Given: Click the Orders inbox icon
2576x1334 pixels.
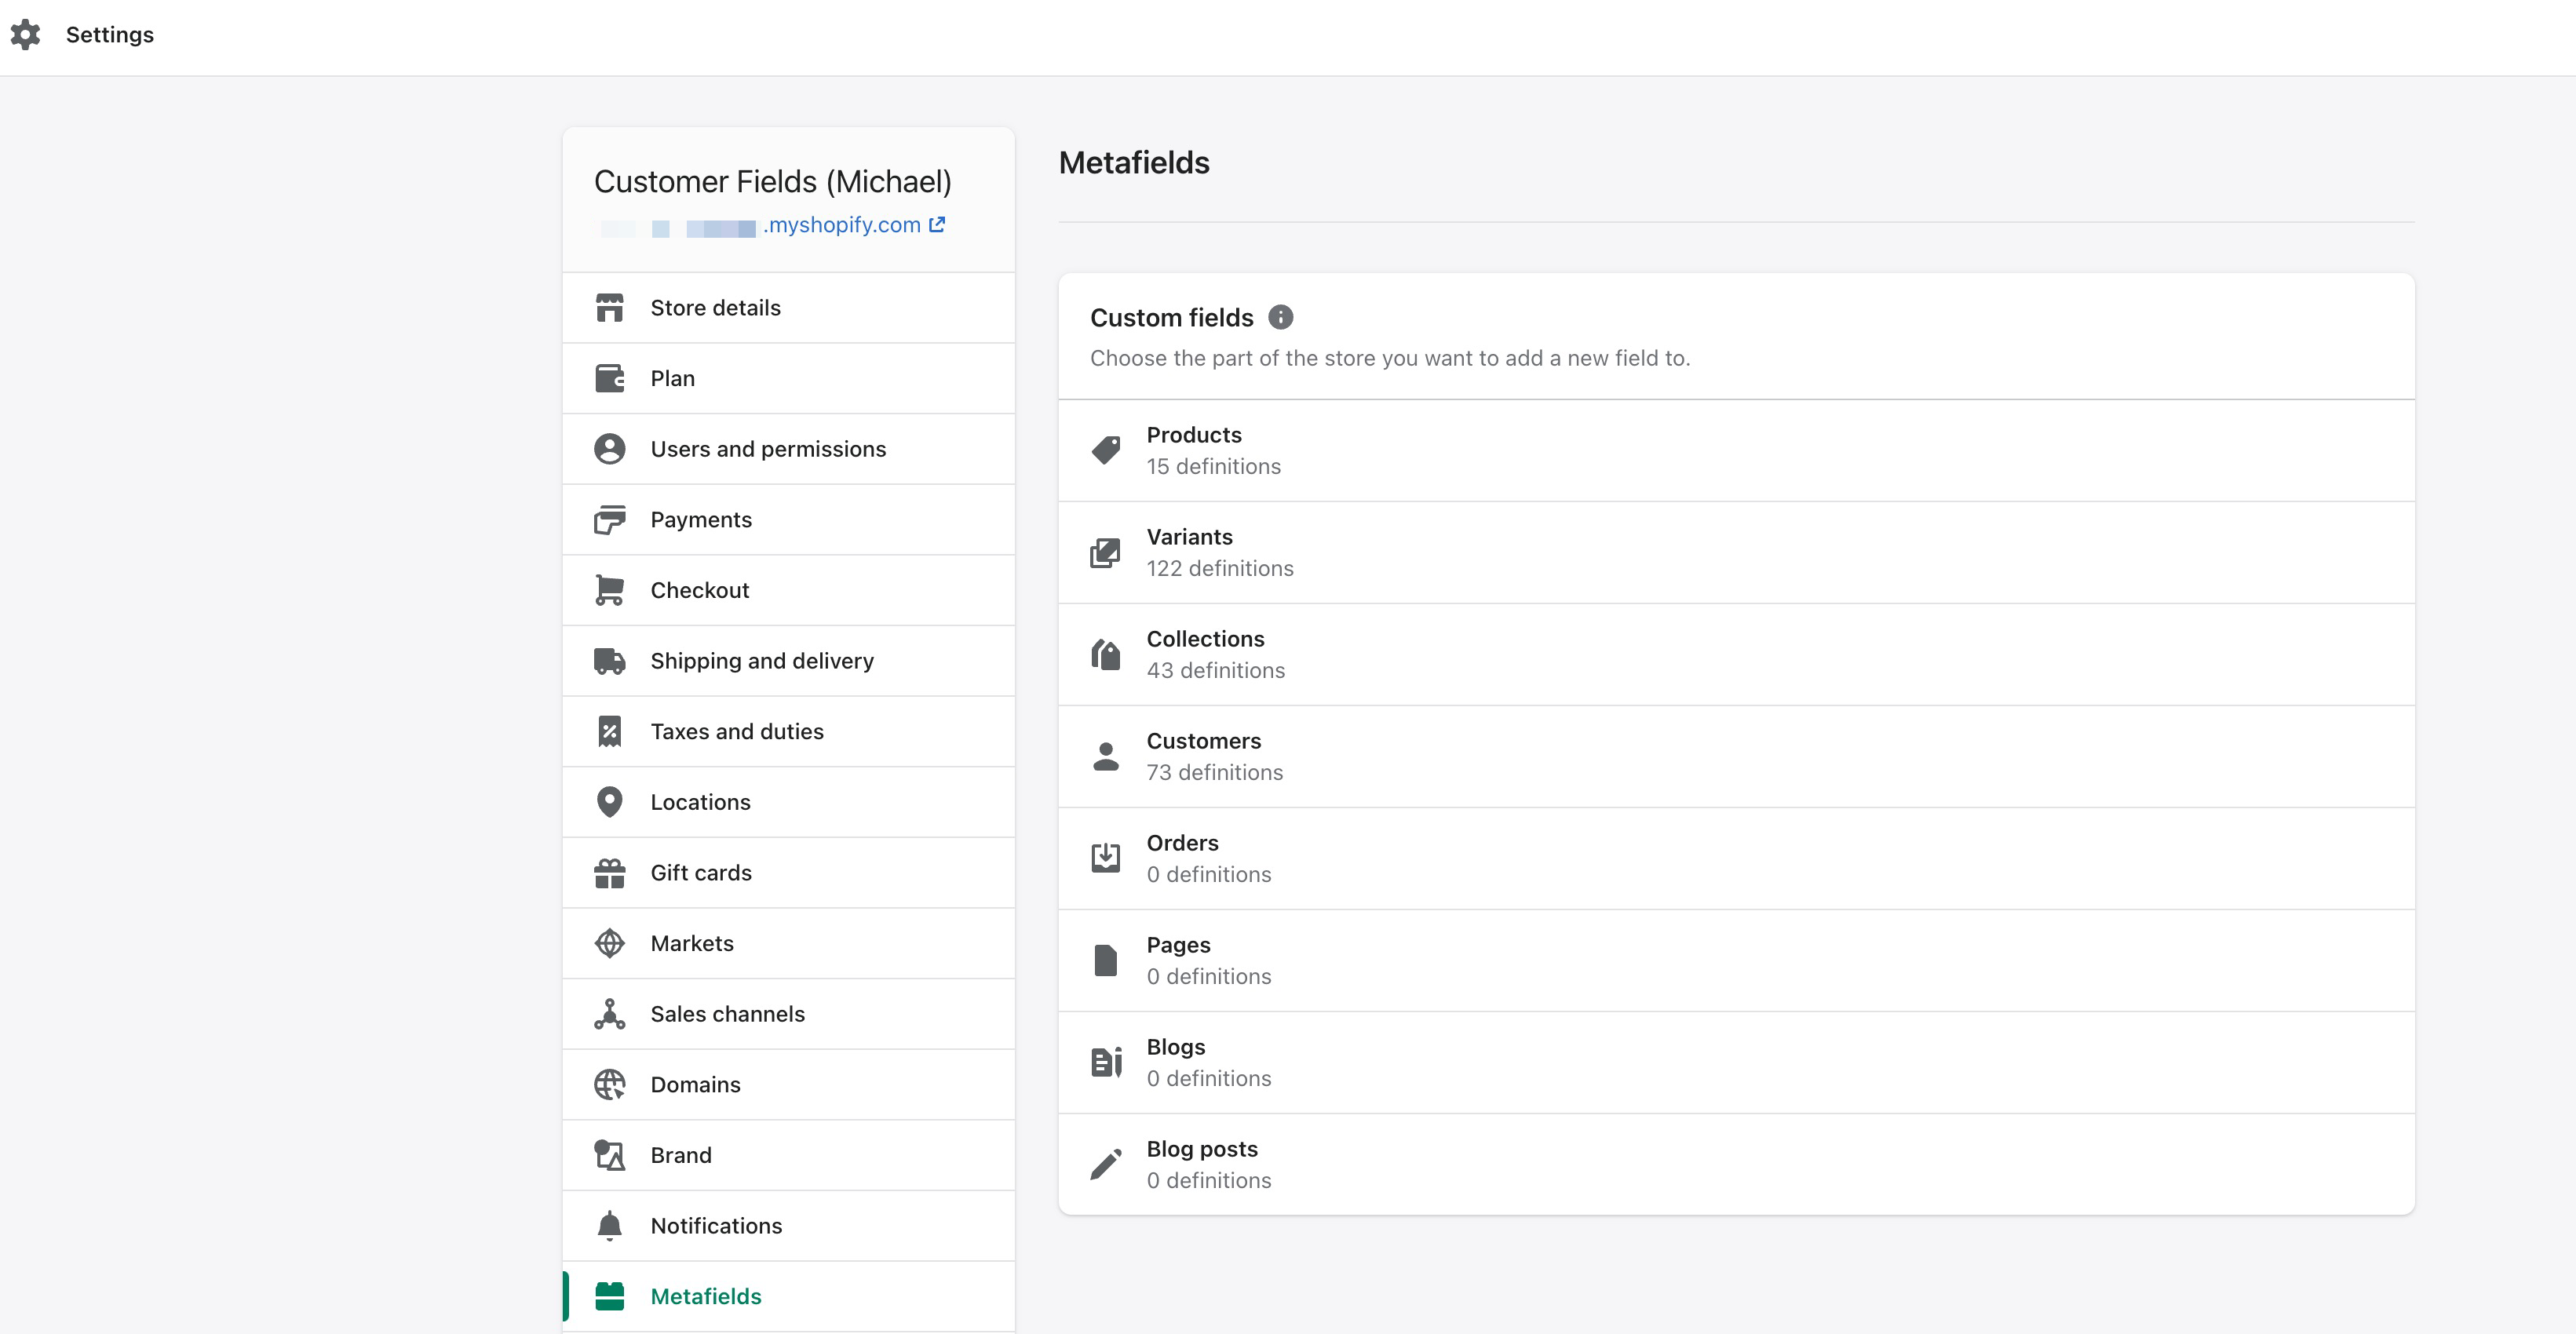Looking at the screenshot, I should pos(1105,858).
